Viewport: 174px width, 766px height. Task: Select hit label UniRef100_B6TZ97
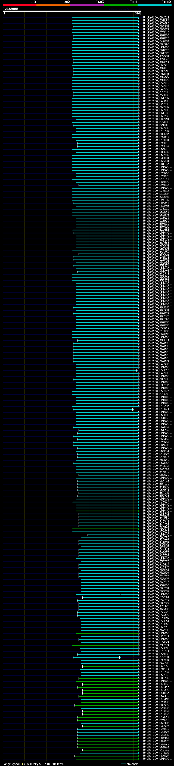click(156, 98)
